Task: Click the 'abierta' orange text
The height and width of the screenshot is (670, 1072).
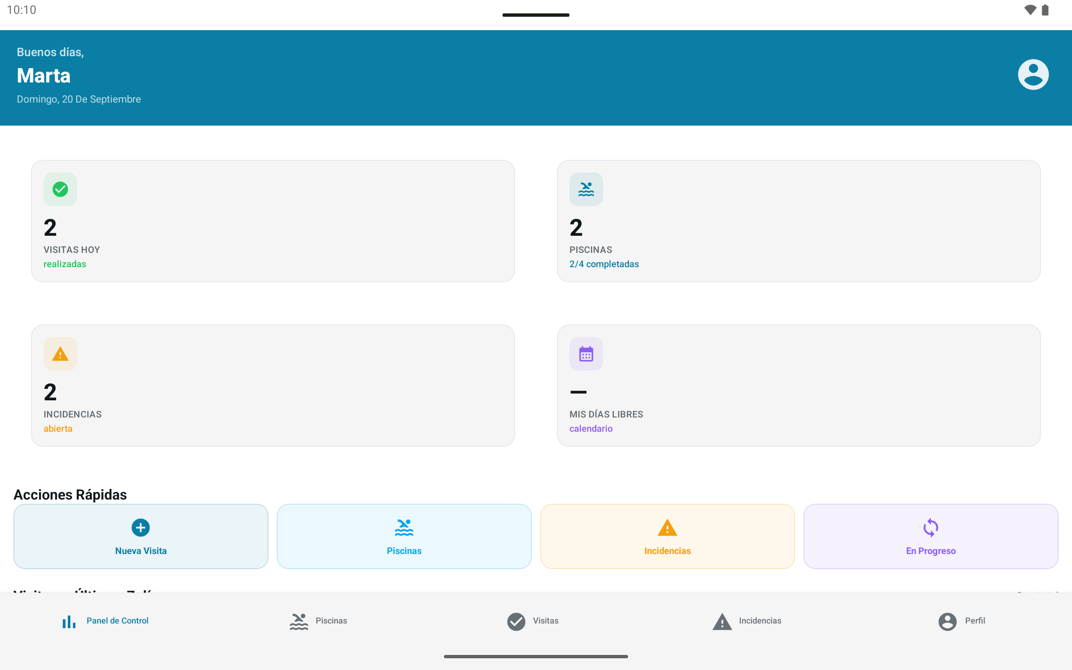Action: [x=58, y=428]
